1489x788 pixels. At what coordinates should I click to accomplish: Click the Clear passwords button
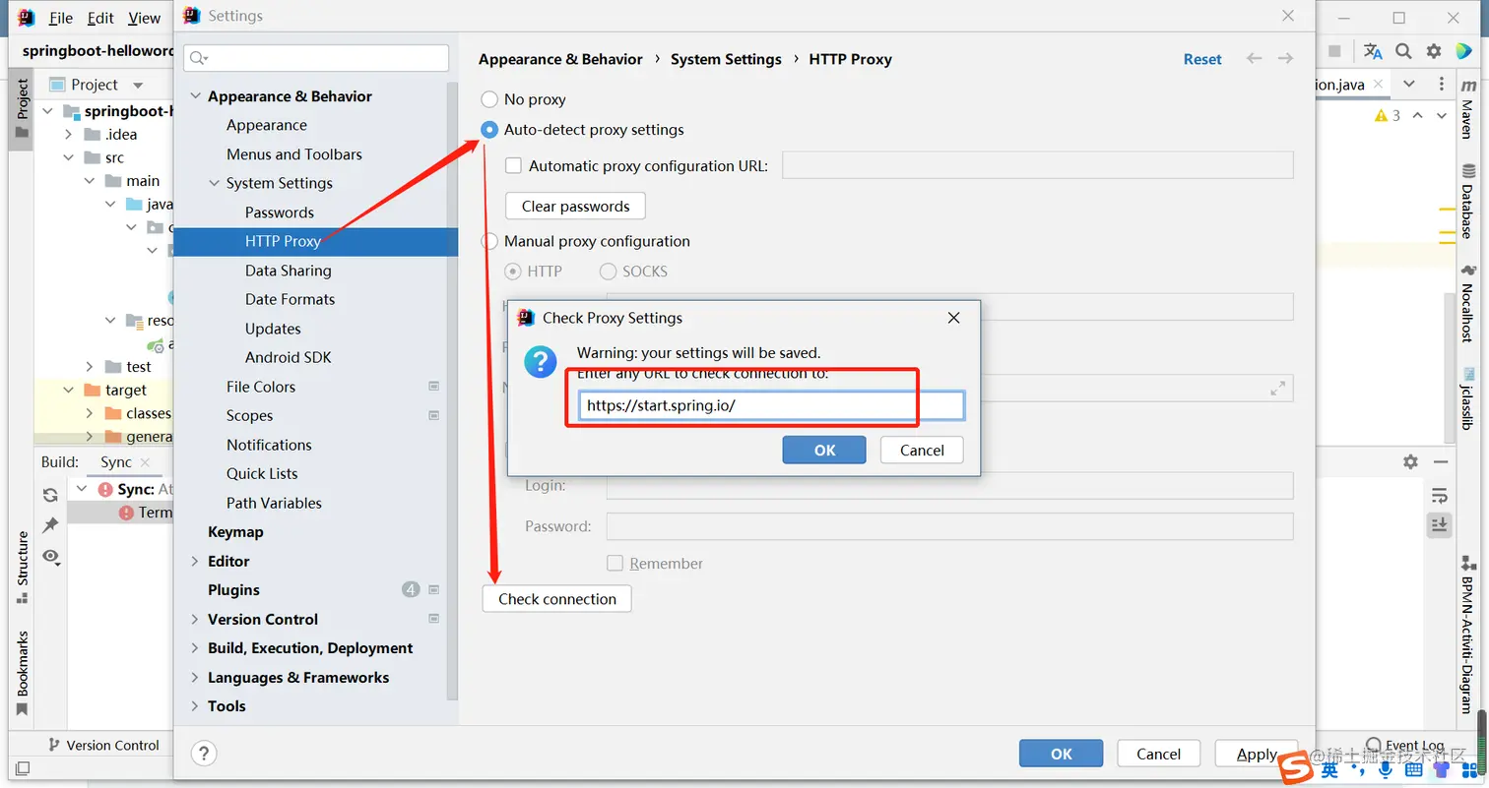575,207
